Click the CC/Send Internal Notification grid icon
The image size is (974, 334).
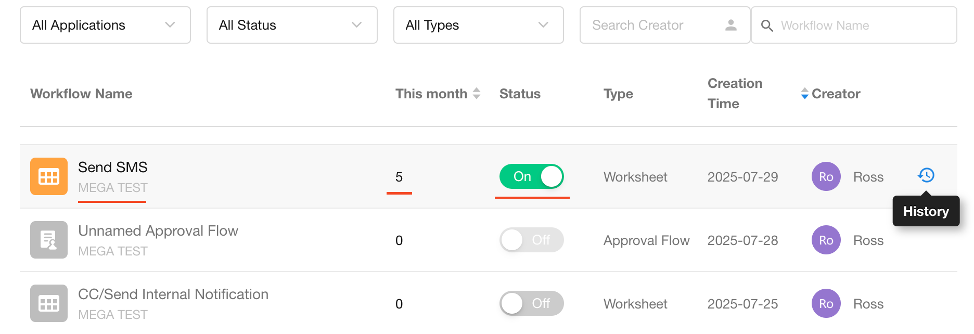49,303
